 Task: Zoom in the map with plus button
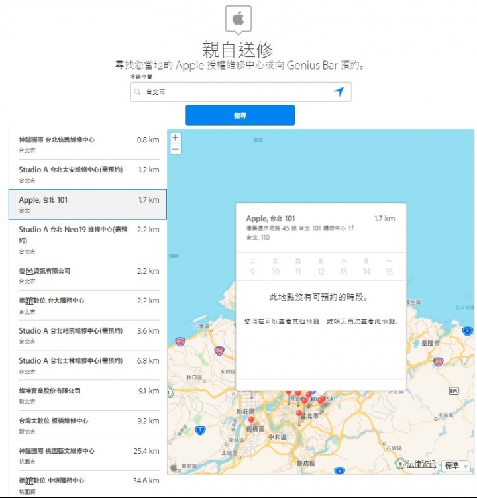176,138
